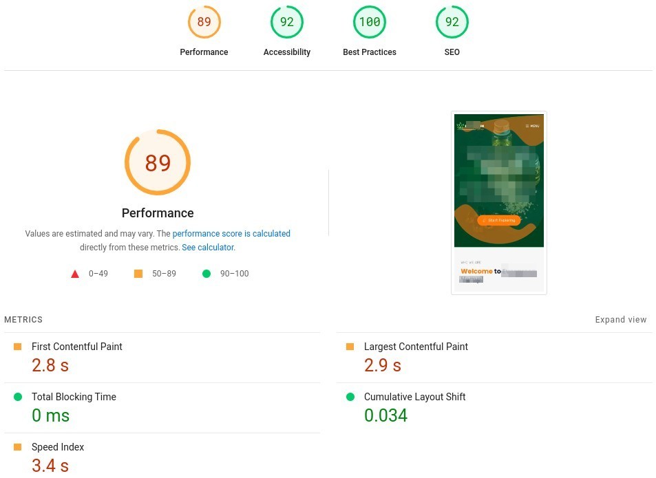Viewport: 656px width, 478px height.
Task: Jump to Accessibility category label
Action: click(286, 52)
